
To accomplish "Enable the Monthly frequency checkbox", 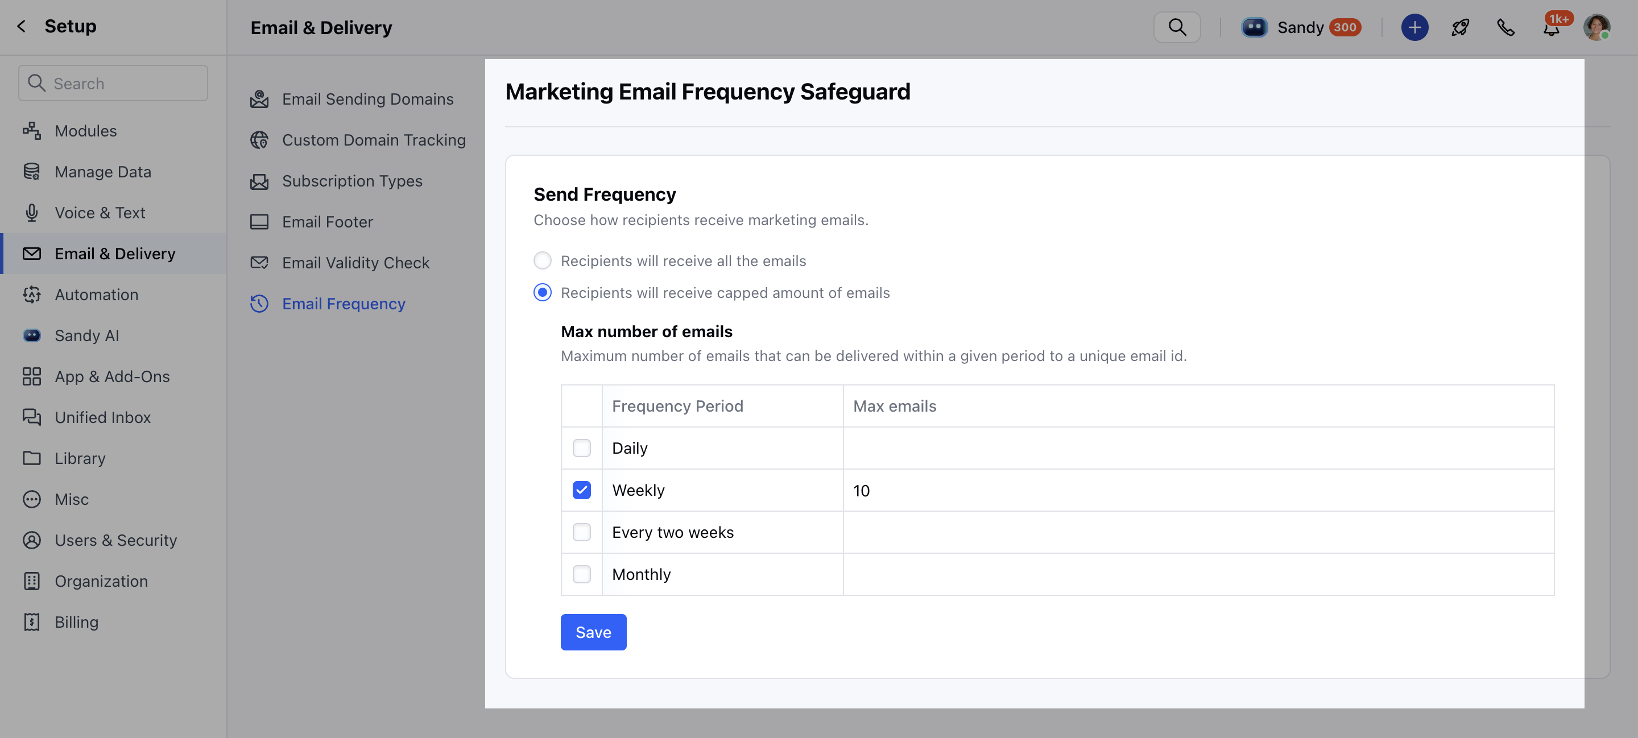I will click(x=581, y=575).
